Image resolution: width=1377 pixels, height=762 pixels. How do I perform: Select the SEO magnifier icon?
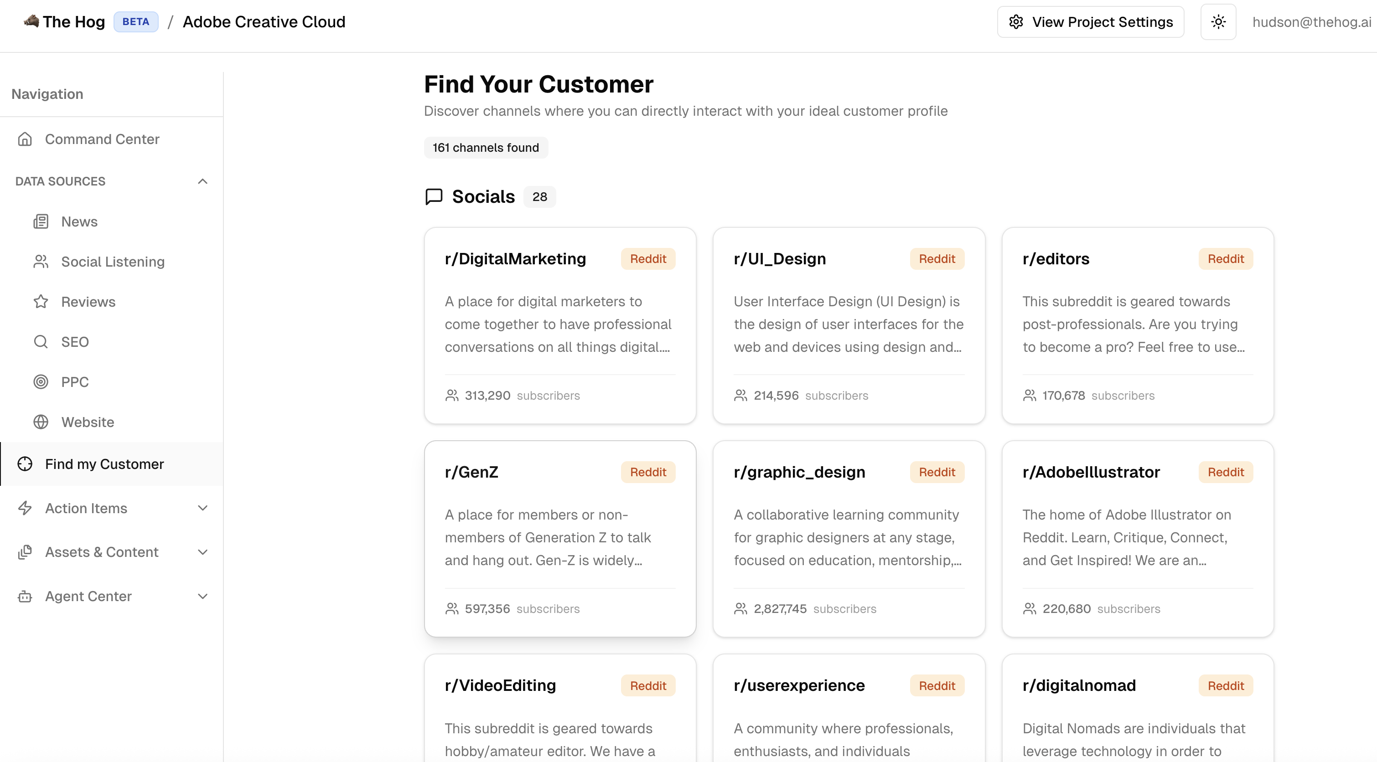pos(41,341)
